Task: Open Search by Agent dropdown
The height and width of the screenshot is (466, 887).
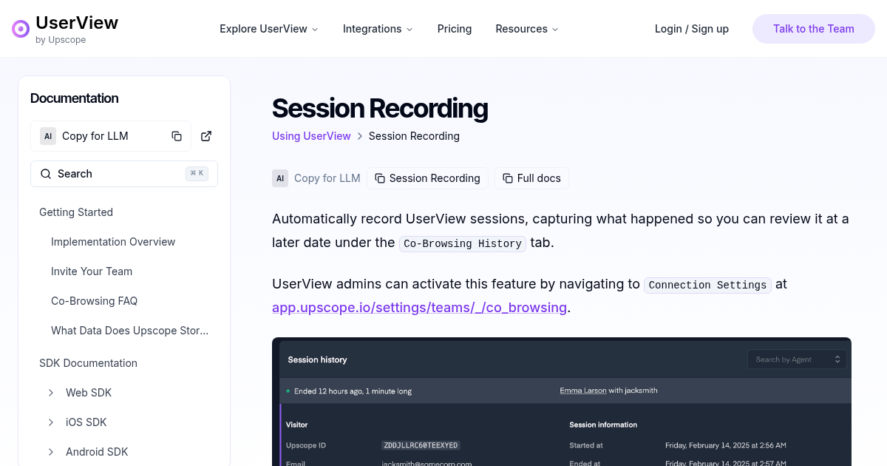Action: click(x=797, y=359)
